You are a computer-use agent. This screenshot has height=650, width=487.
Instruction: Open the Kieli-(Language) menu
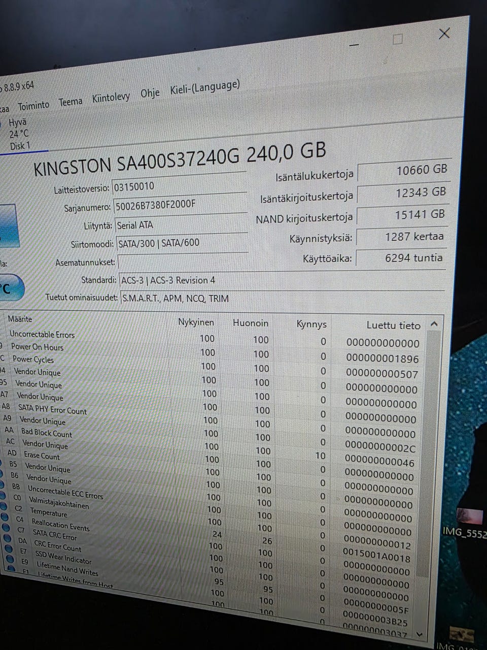(205, 88)
